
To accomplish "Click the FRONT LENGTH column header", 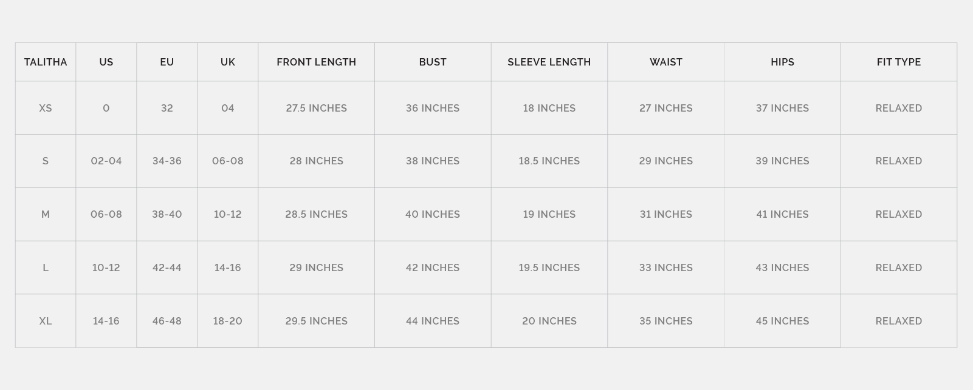I will tap(316, 62).
